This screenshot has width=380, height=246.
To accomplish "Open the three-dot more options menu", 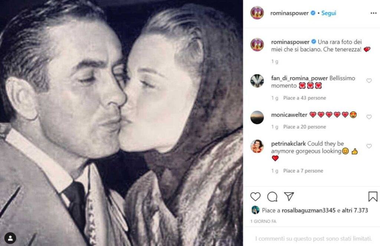I will 373,13.
